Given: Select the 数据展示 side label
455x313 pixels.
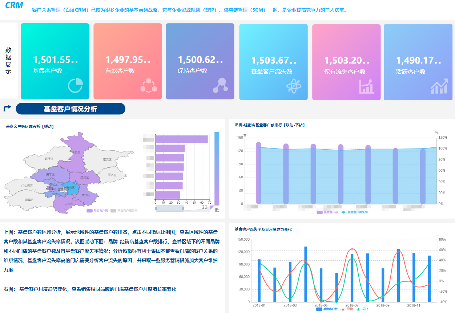Looking at the screenshot, I should (8, 61).
